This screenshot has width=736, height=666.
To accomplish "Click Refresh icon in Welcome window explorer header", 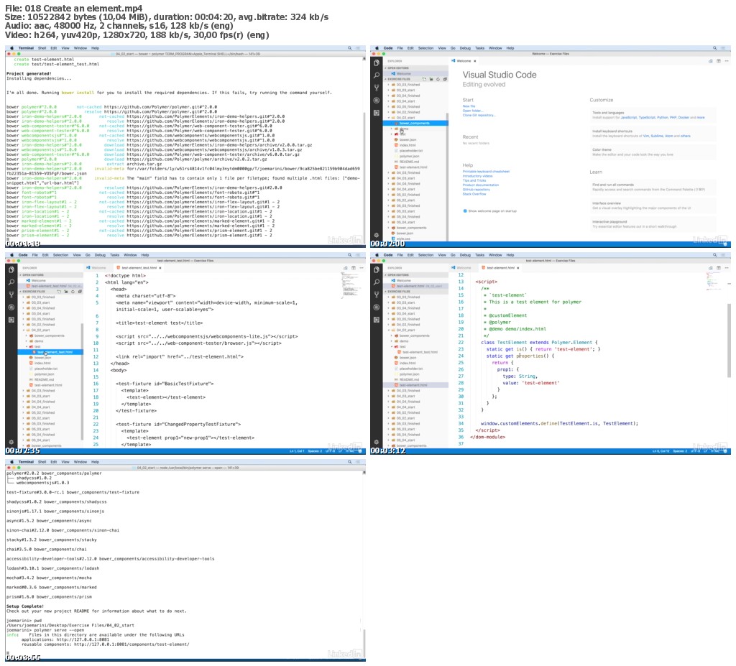I will tap(438, 79).
